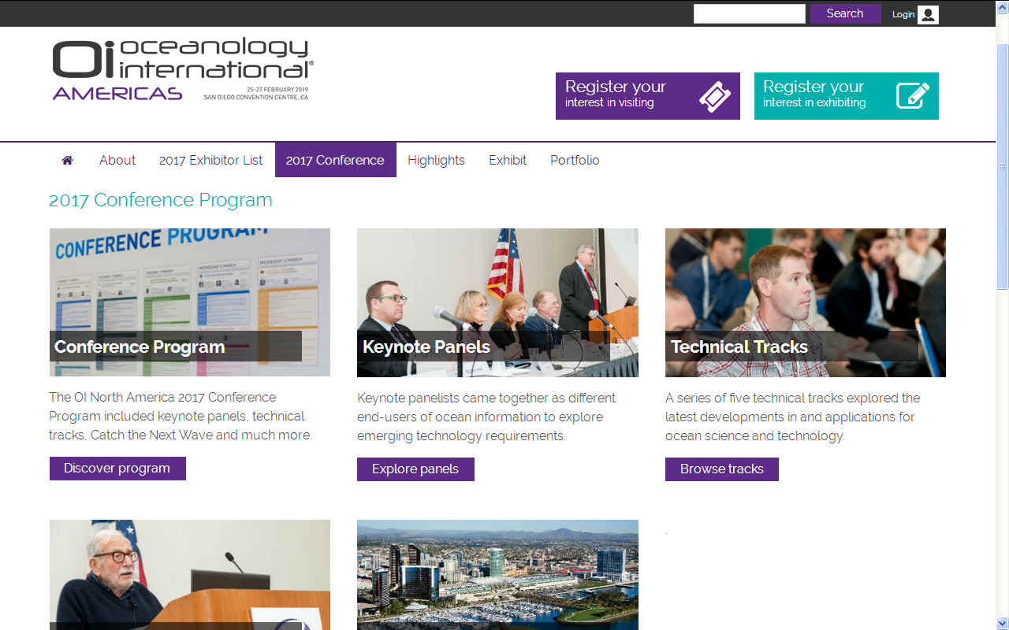Click the scrollbar down arrow
1009x630 pixels.
pyautogui.click(x=1003, y=624)
